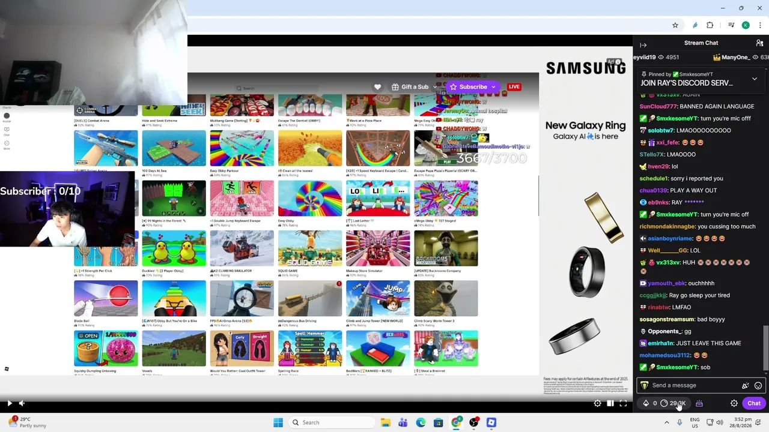Open the blue feather extension icon

click(695, 25)
